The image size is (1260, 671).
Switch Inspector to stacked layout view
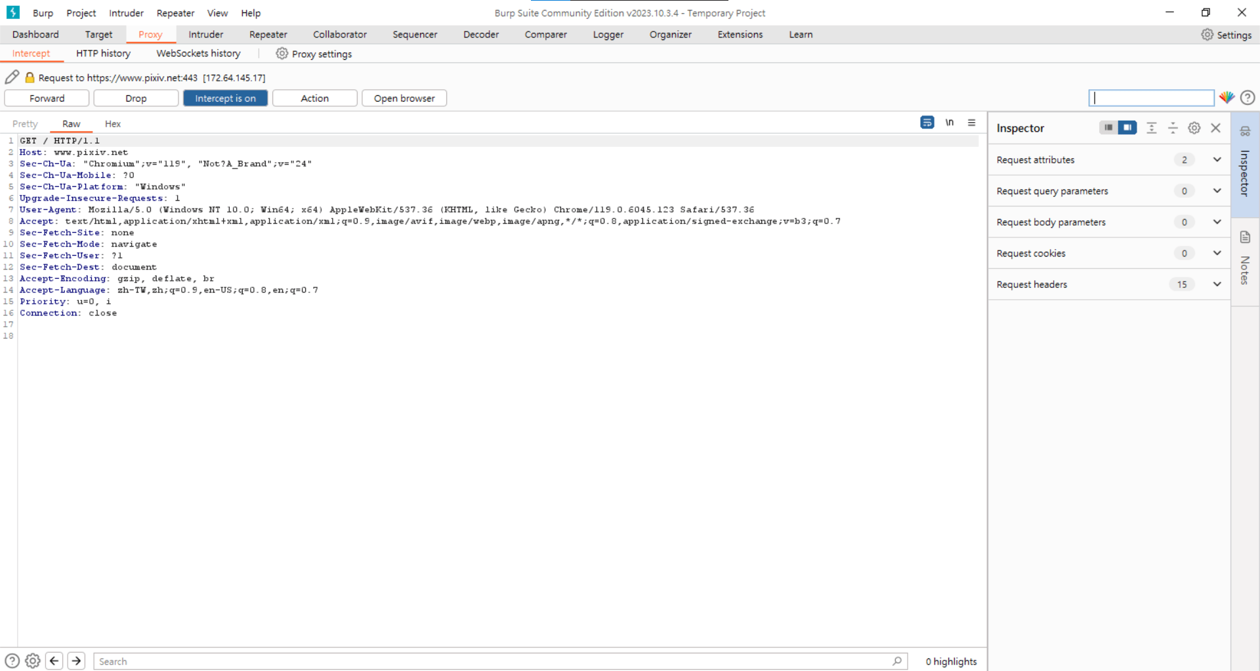[x=1108, y=128]
